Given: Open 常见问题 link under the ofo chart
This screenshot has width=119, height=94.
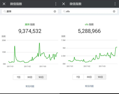Looking at the screenshot, I should point(89,86).
